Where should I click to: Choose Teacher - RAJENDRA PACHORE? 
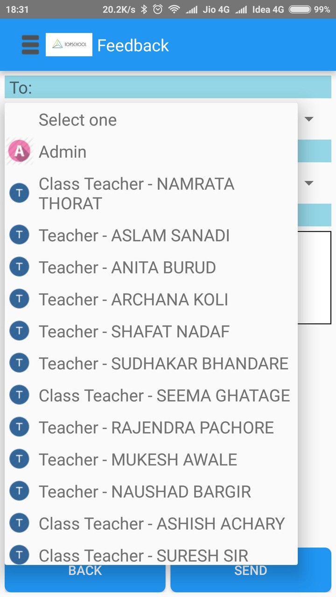click(x=156, y=427)
